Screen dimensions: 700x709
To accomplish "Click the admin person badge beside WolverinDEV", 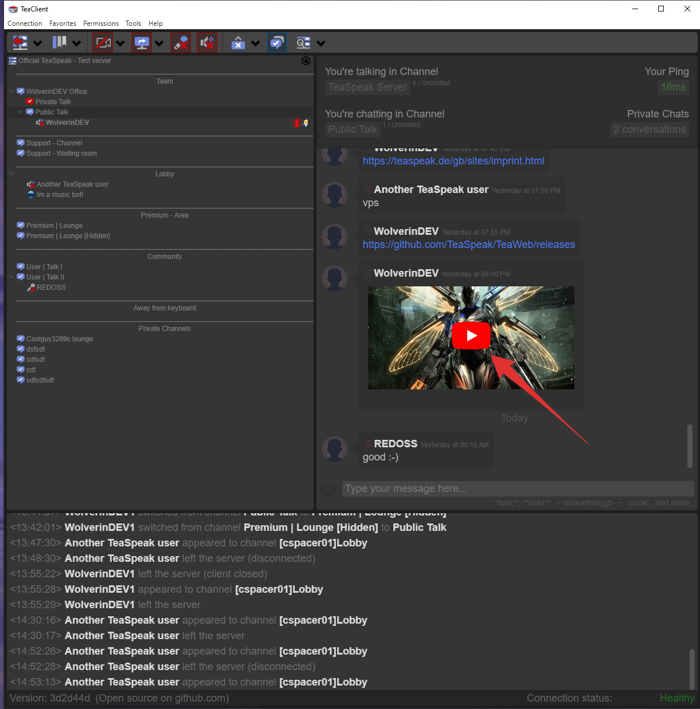I will click(306, 123).
